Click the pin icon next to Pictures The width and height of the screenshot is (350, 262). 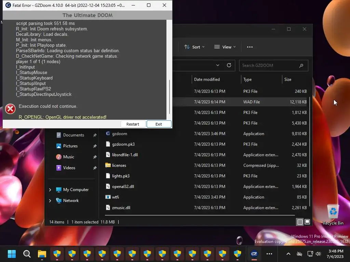coord(95,146)
